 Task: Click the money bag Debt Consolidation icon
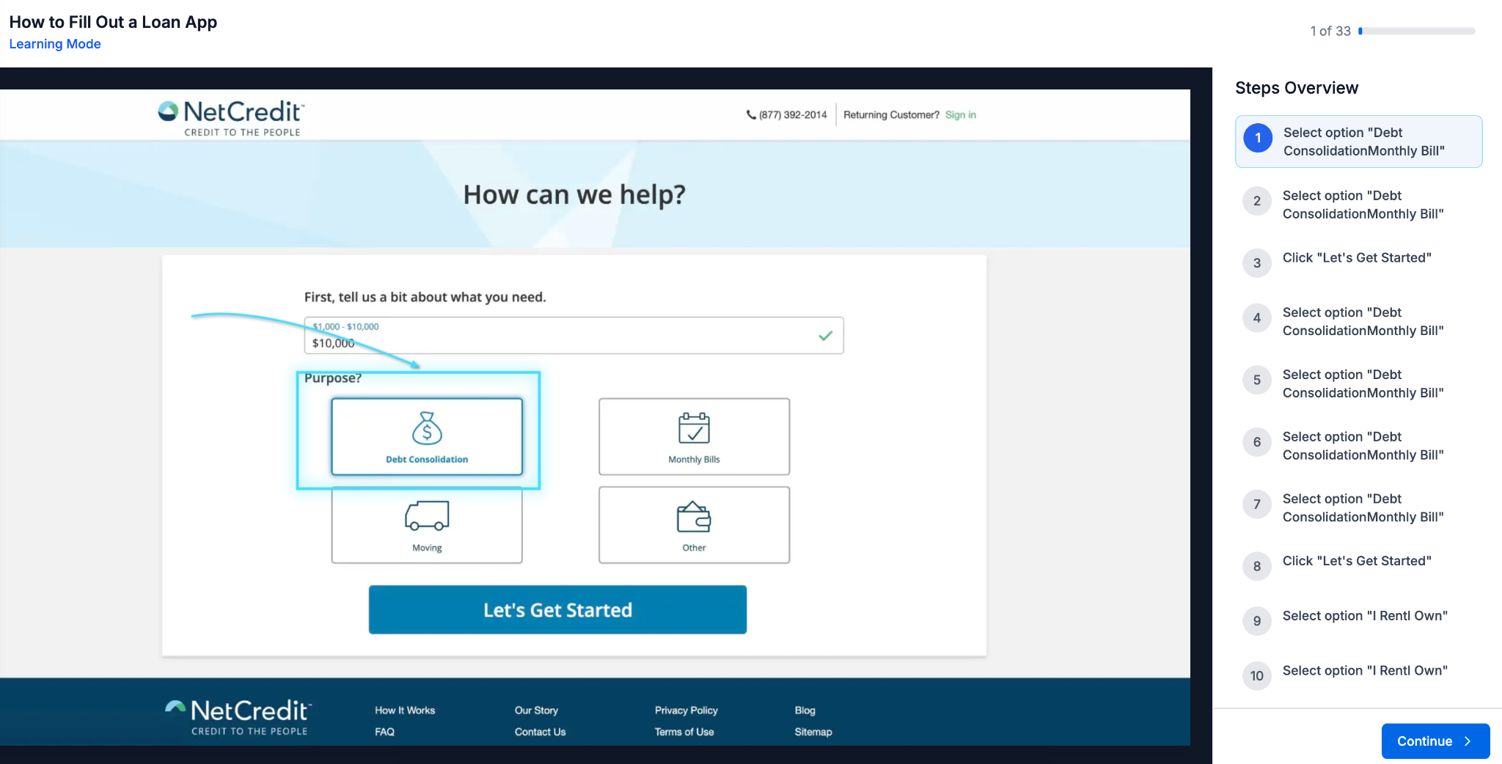(427, 428)
